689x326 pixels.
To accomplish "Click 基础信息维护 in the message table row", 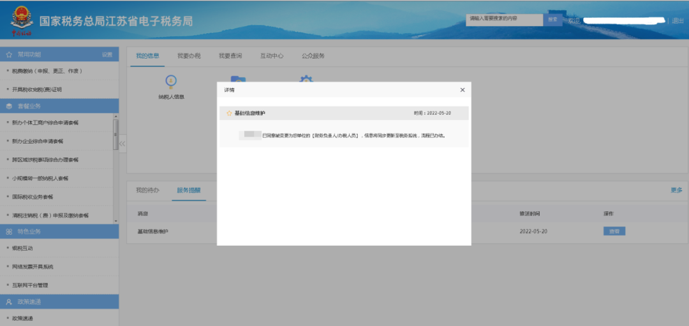I will coord(152,231).
